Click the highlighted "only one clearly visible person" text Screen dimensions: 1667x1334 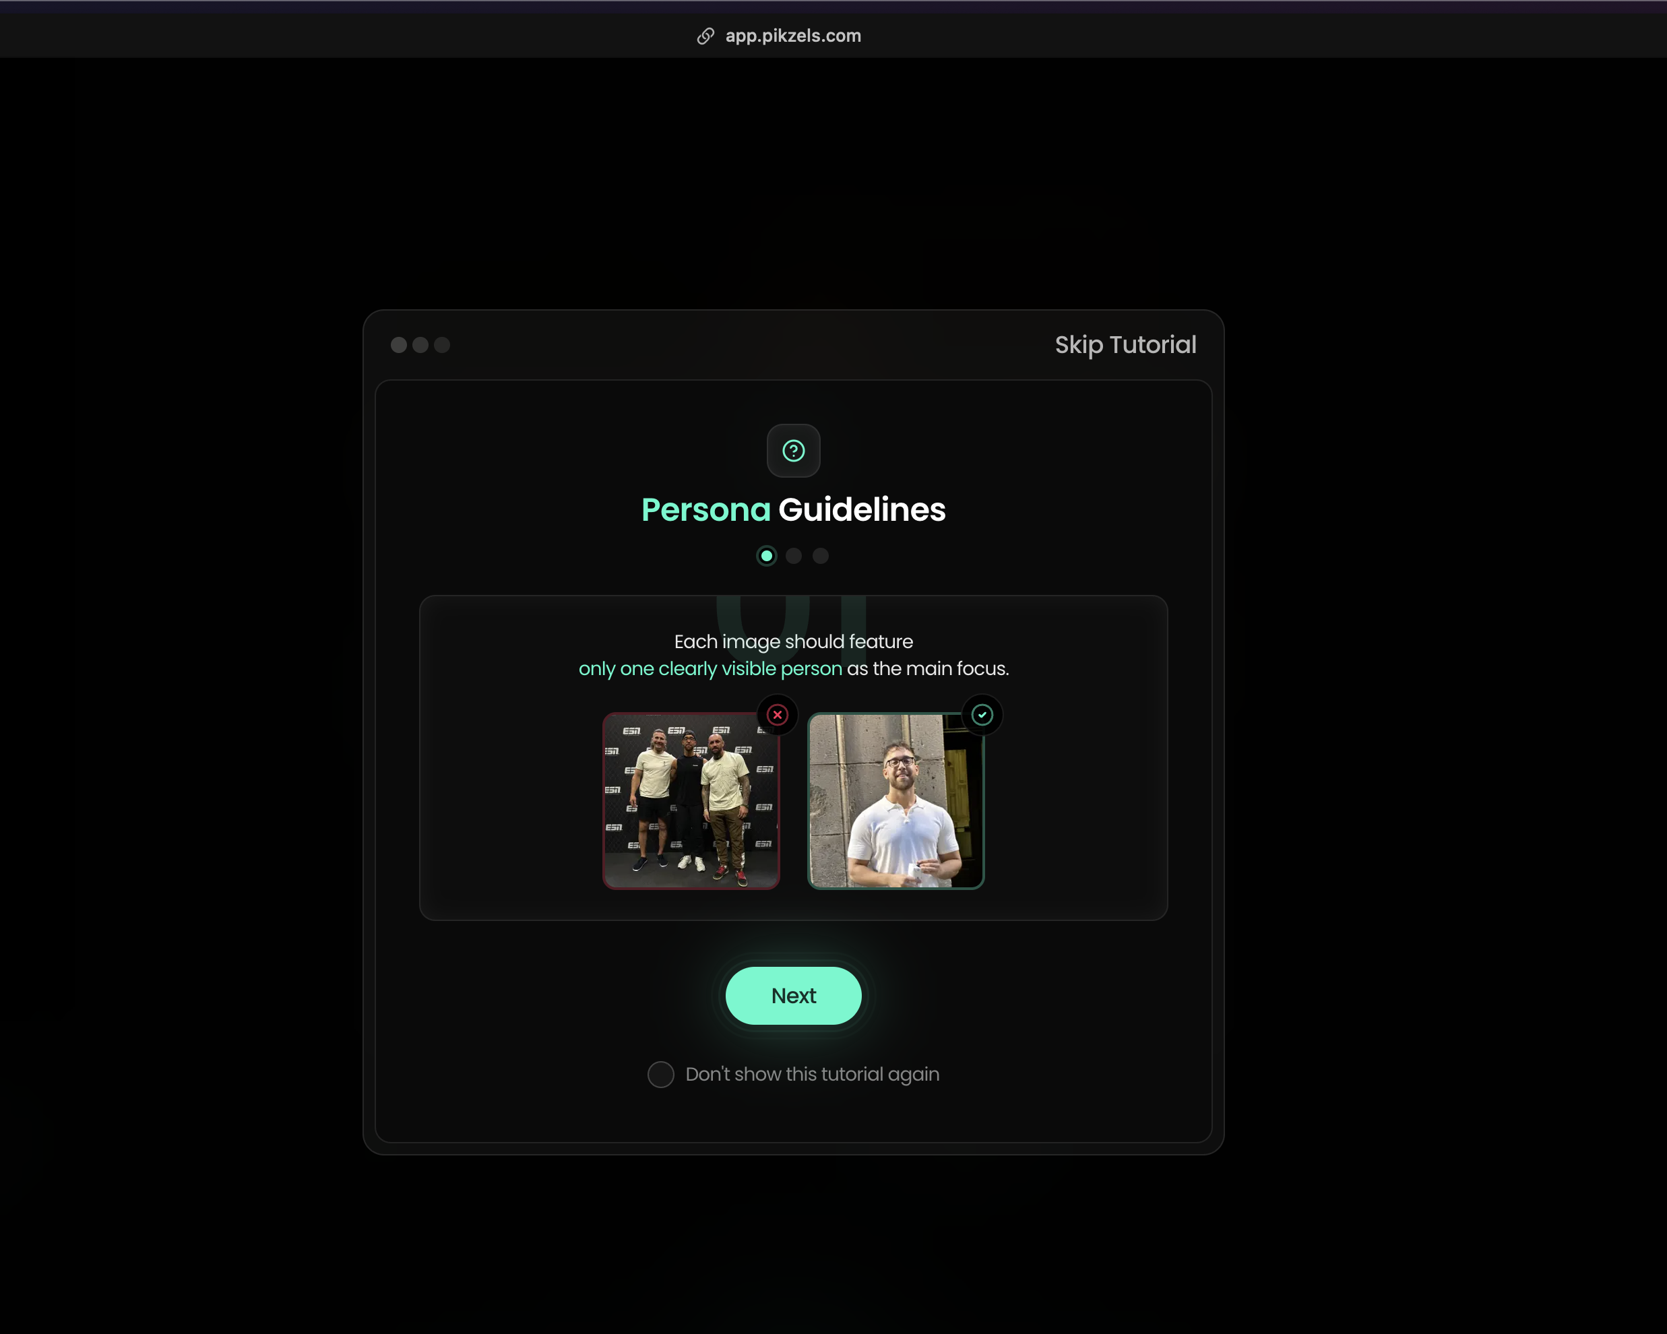coord(710,669)
